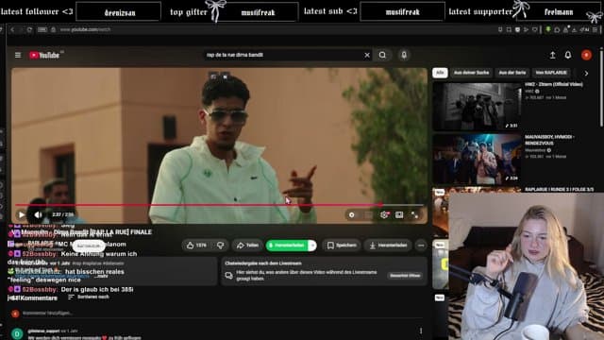This screenshot has height=340, width=604.
Task: Reload the page with the browser refresh icon
Action: click(29, 29)
